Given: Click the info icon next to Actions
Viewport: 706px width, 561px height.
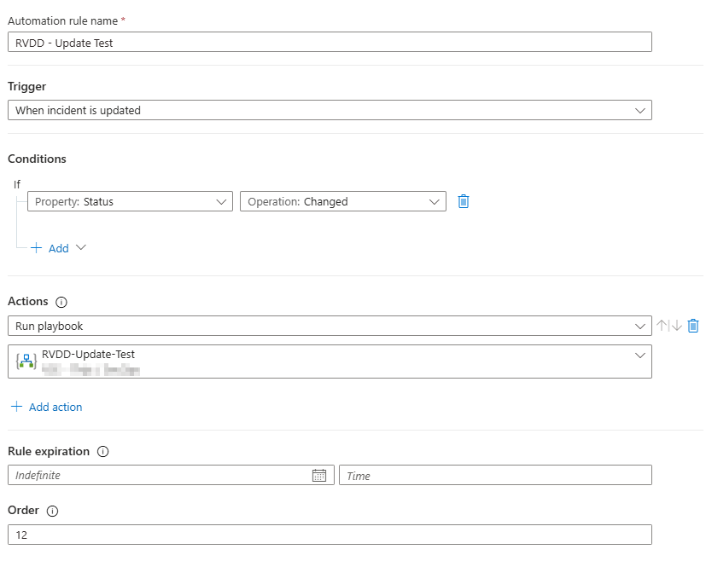Looking at the screenshot, I should [x=61, y=302].
